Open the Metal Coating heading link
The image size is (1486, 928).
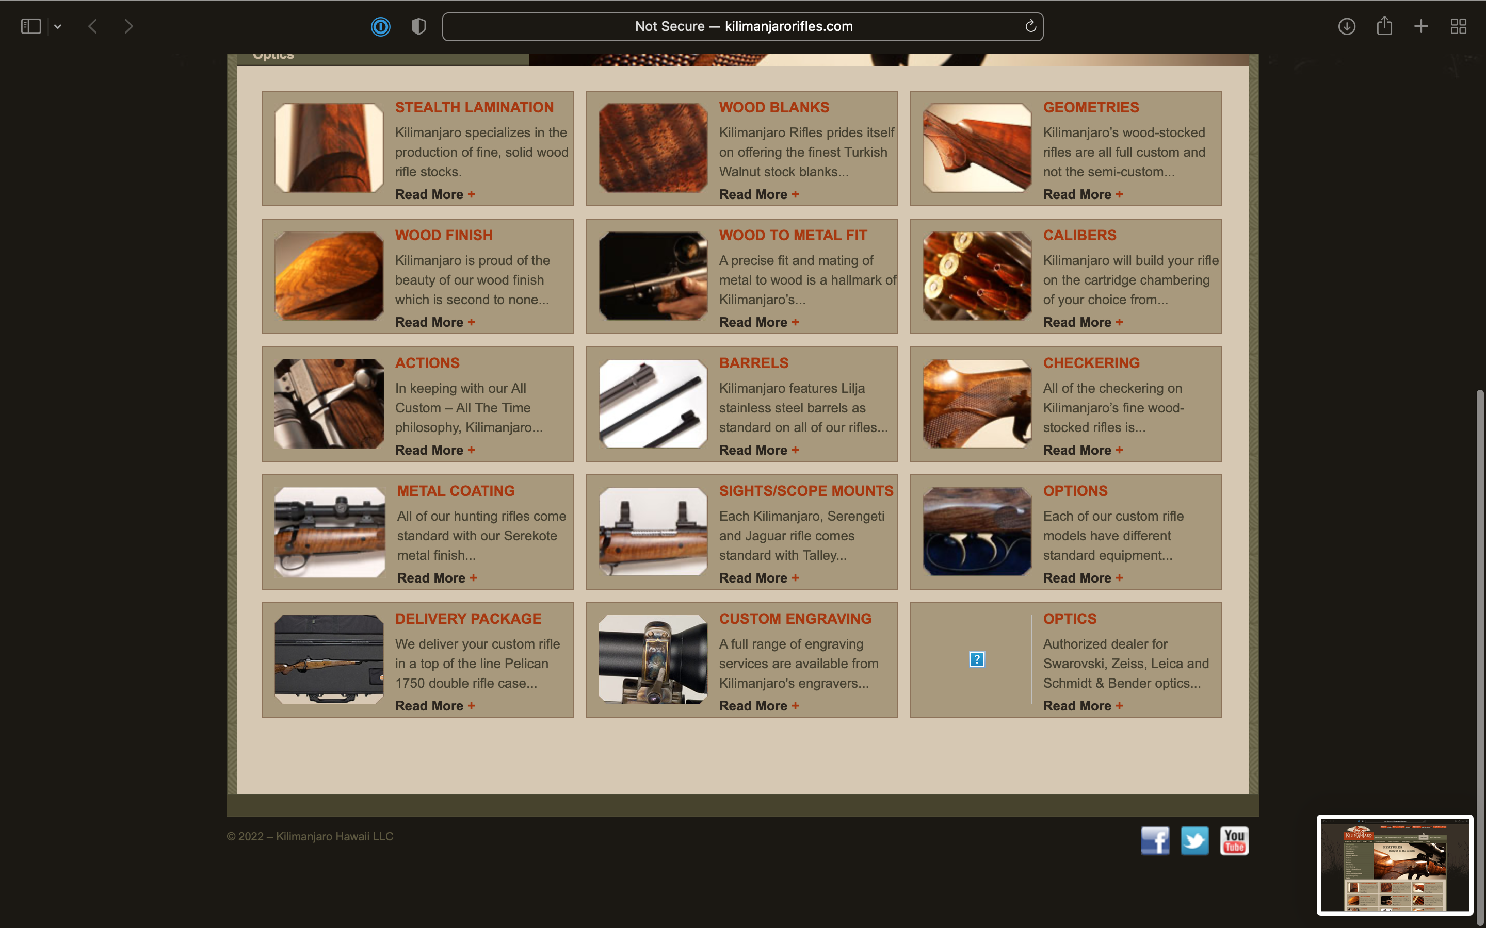pos(456,491)
